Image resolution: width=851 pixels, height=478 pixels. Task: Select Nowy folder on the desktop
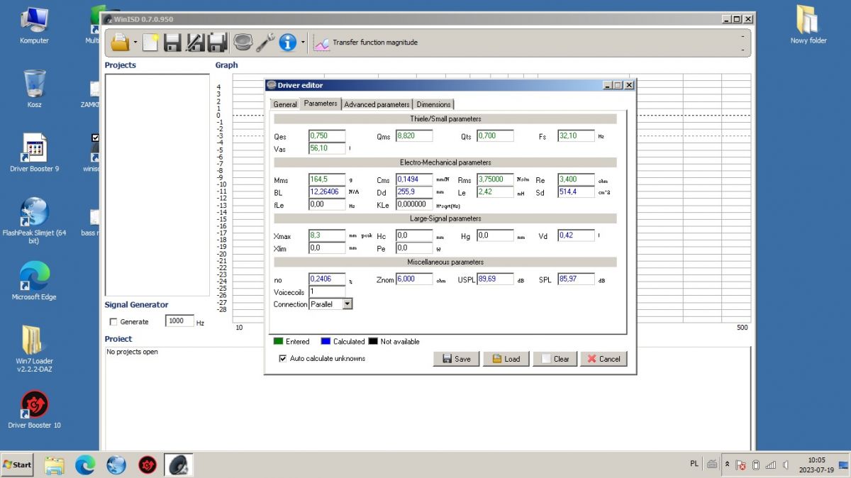[808, 25]
